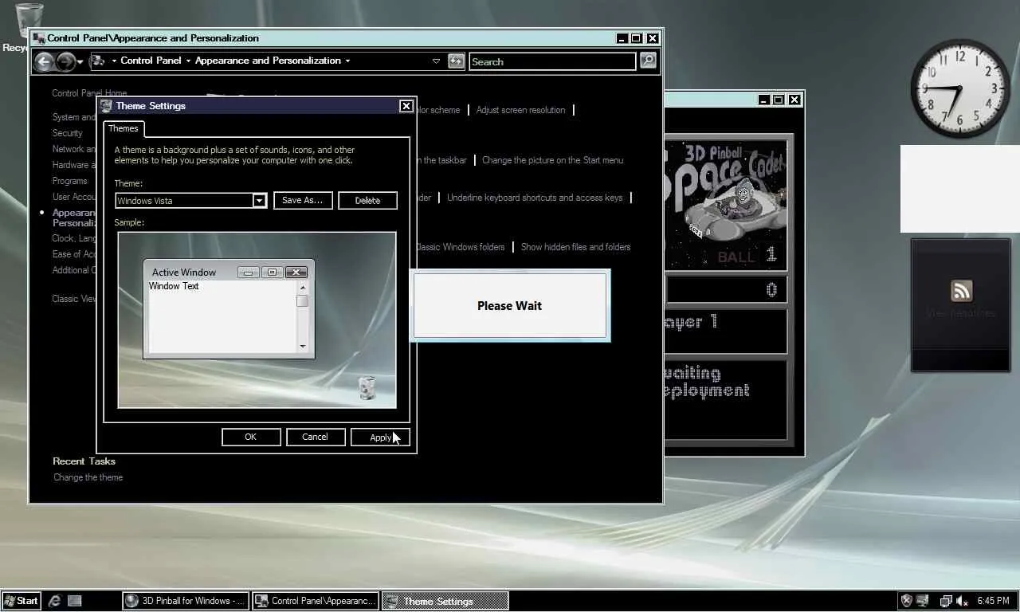Click the scrollbar in the sample Active Window
This screenshot has width=1020, height=612.
[302, 316]
